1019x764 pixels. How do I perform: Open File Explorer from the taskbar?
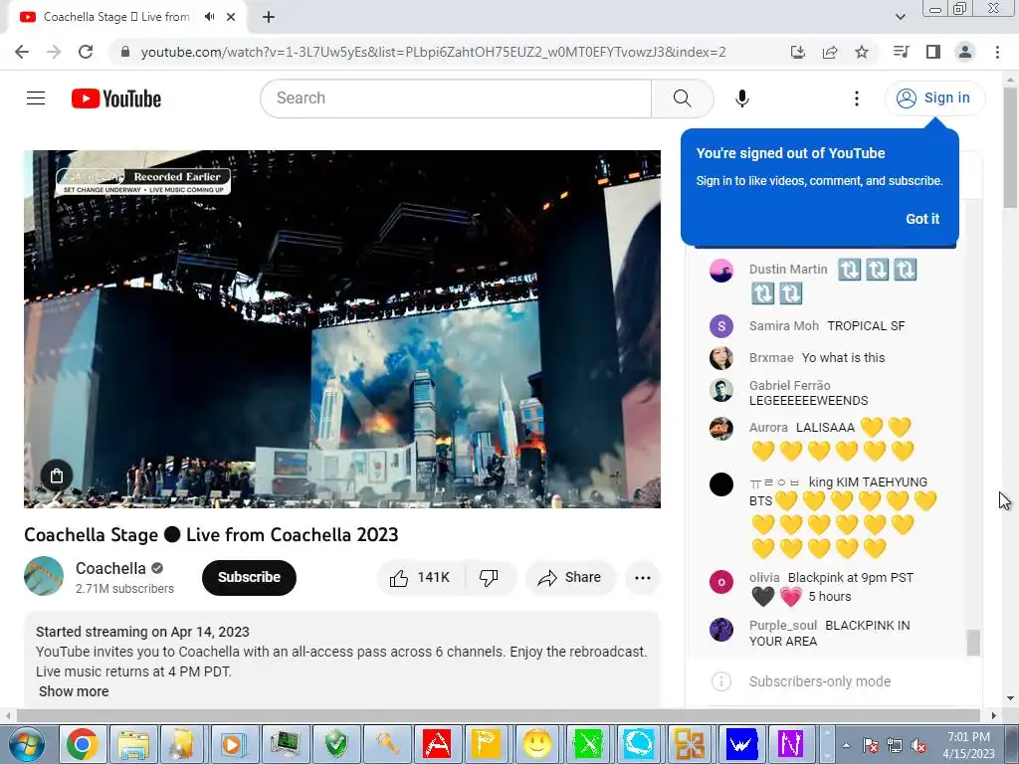[133, 744]
